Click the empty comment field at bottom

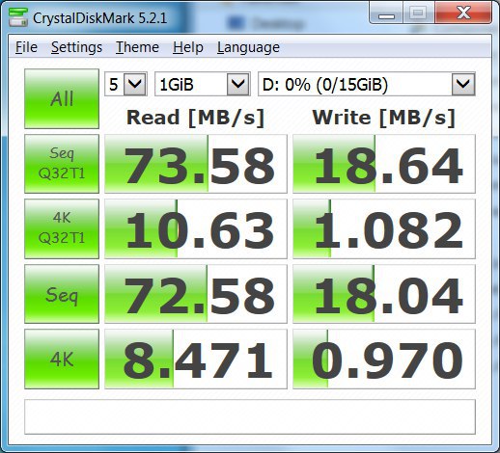(250, 417)
